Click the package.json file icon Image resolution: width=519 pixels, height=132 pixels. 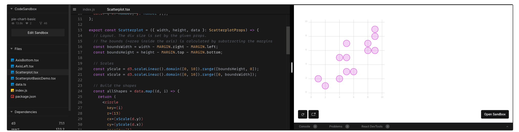pos(12,96)
